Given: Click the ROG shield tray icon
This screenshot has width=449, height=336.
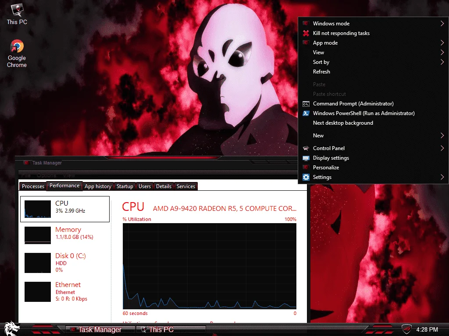Looking at the screenshot, I should click(406, 329).
